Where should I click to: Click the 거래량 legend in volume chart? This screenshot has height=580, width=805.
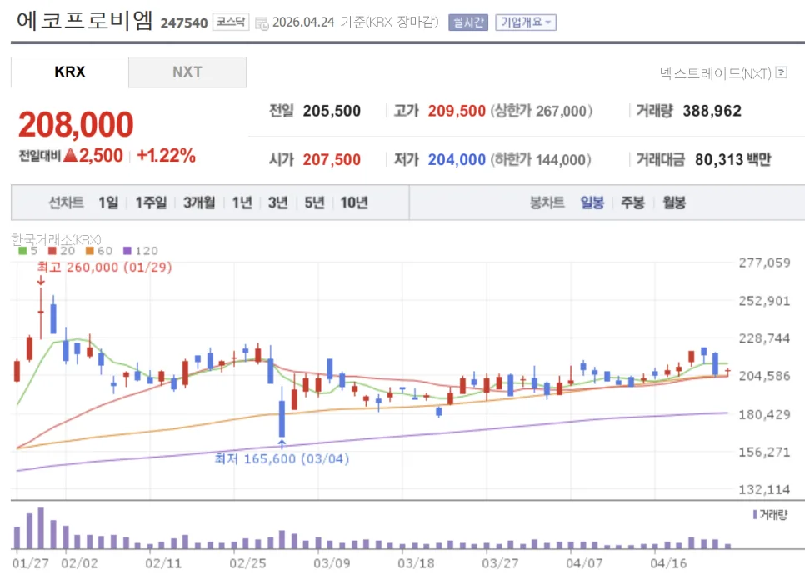click(x=770, y=514)
